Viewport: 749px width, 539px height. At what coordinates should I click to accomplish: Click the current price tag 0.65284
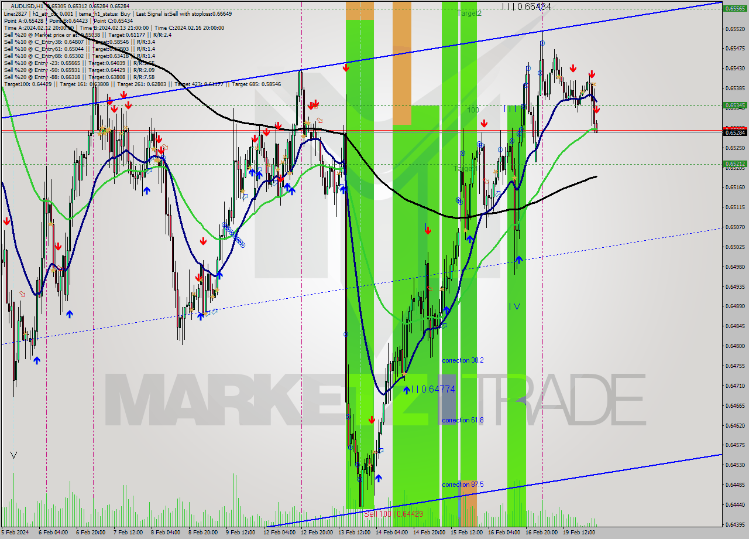pyautogui.click(x=736, y=133)
